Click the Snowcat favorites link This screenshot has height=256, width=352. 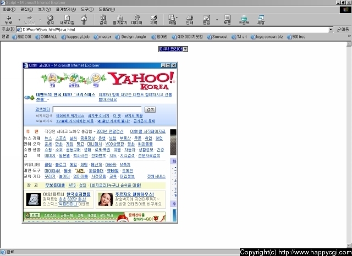217,37
